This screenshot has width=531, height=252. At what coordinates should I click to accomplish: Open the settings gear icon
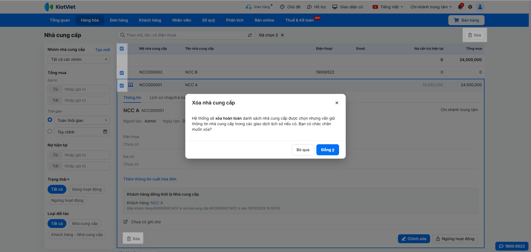tap(470, 7)
